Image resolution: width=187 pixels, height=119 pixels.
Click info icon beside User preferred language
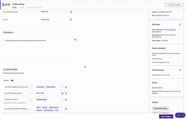[x=71, y=12]
